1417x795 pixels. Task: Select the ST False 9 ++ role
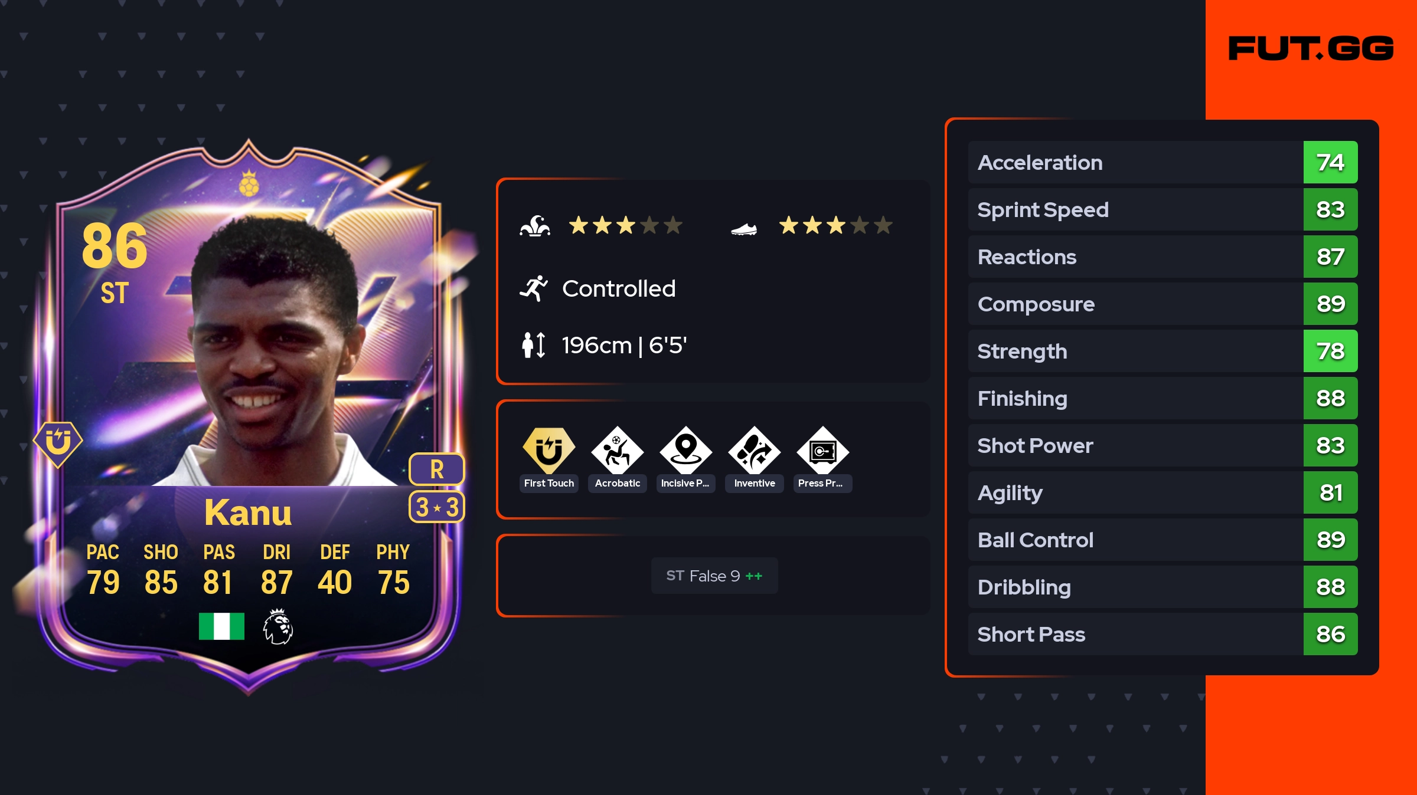[x=714, y=576]
